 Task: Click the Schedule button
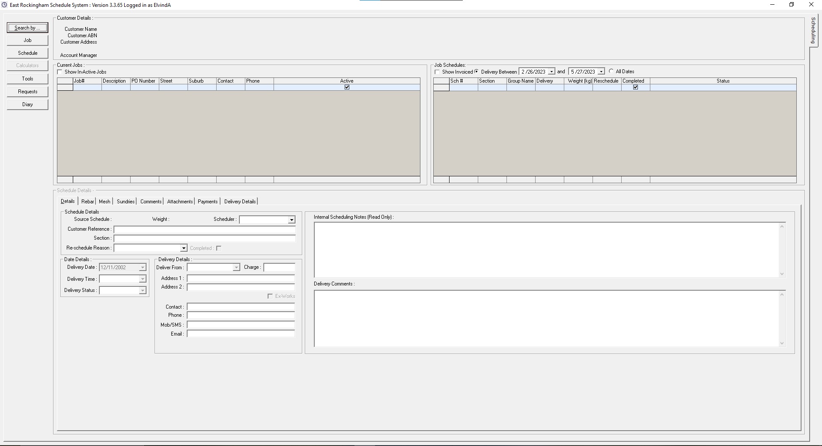[27, 53]
